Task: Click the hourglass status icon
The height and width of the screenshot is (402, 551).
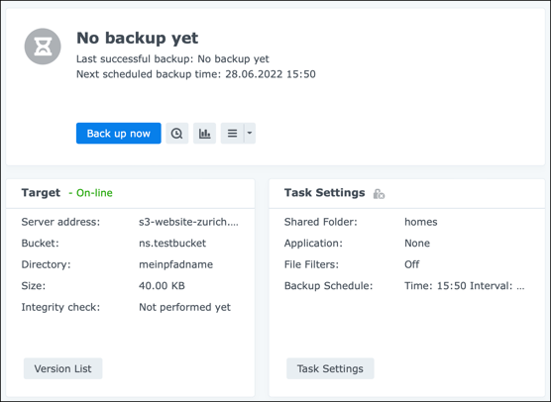Action: click(x=43, y=47)
